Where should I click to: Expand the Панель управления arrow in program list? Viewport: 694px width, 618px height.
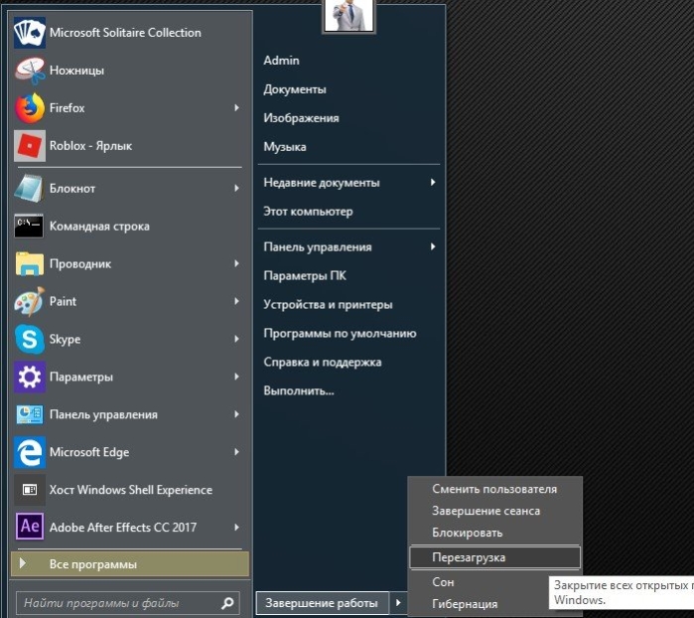tap(236, 414)
